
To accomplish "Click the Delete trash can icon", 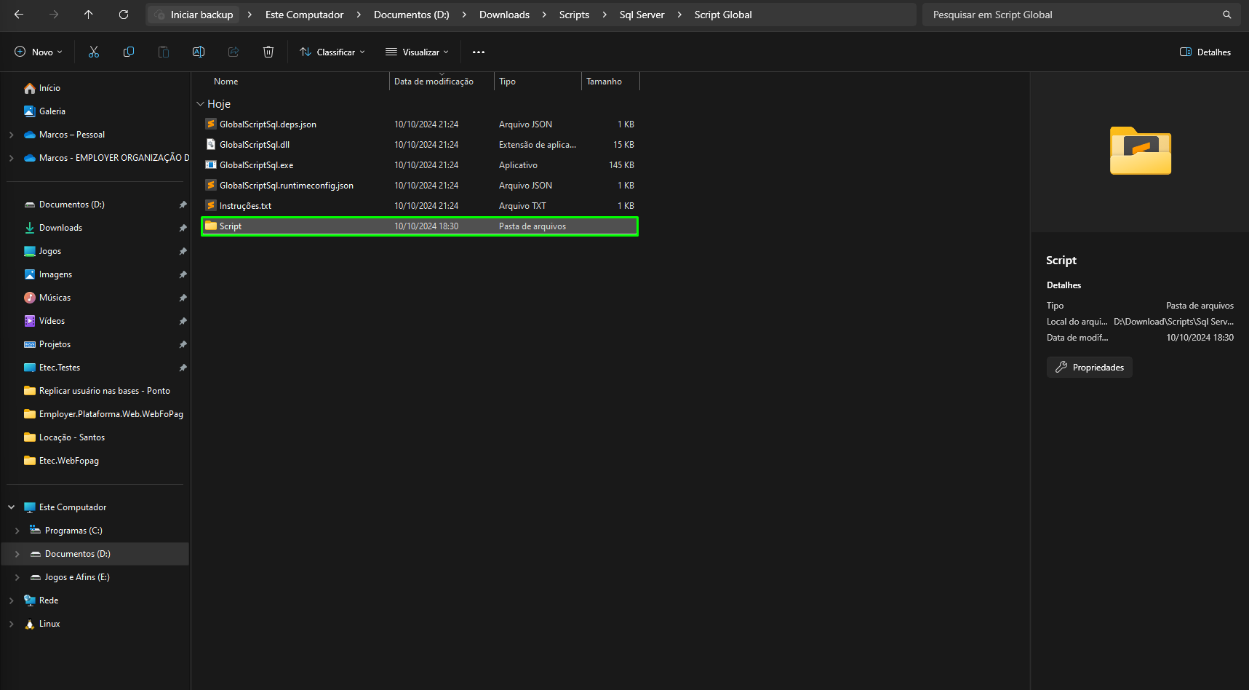I will point(268,52).
